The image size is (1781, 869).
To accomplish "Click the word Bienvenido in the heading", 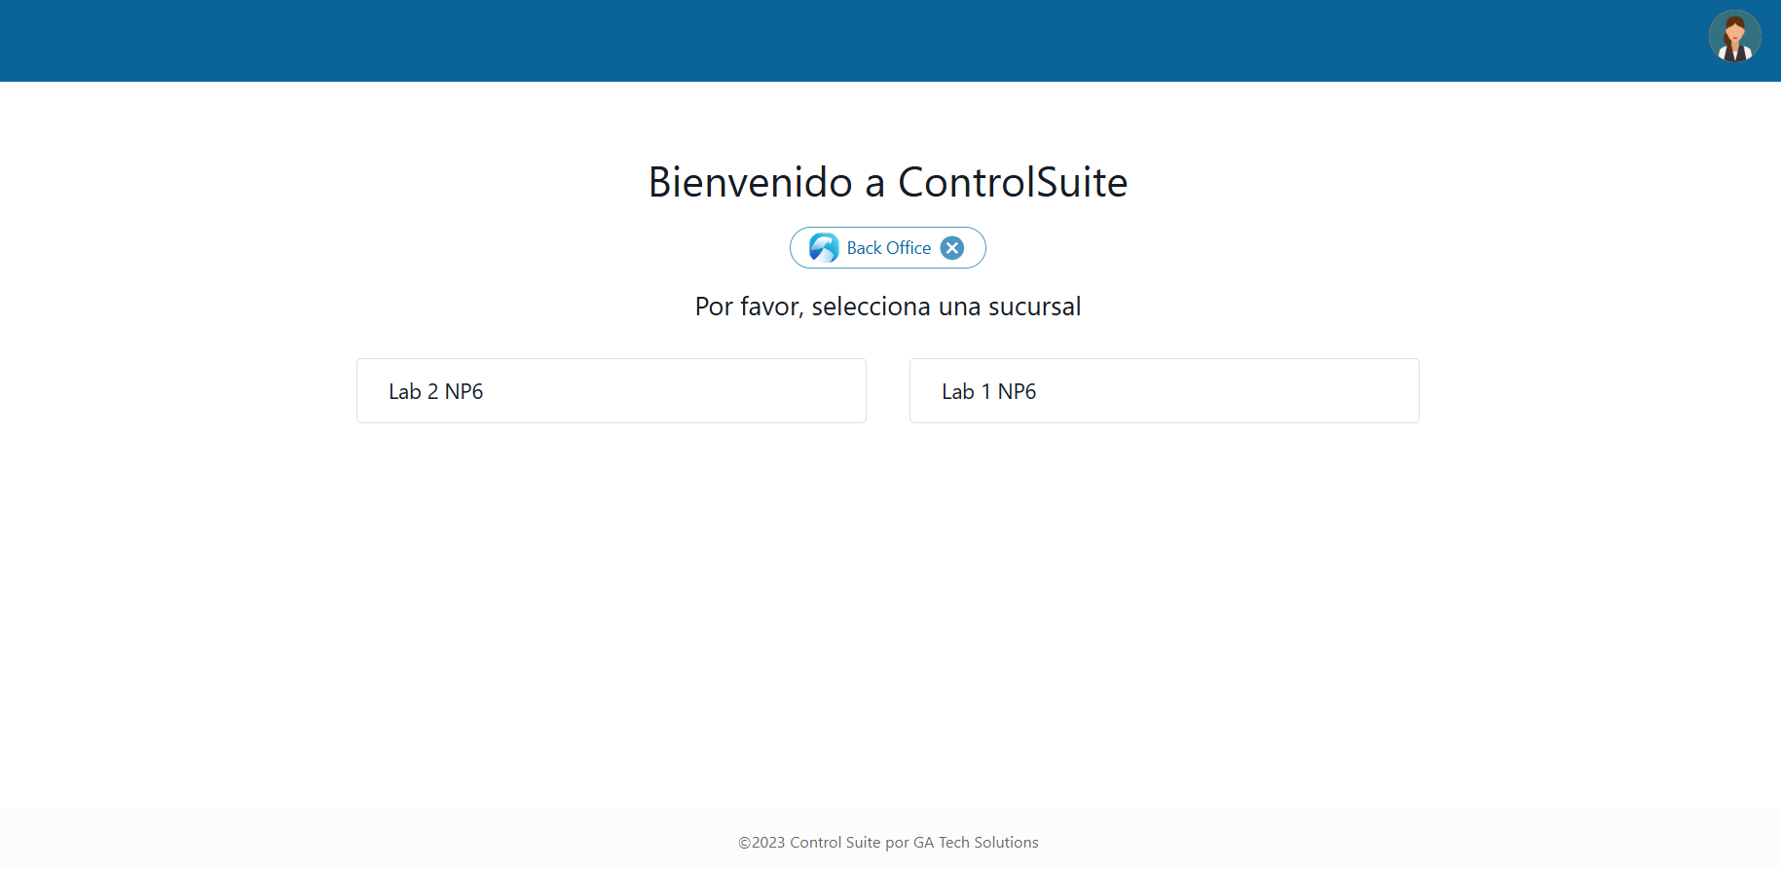I will click(x=750, y=182).
